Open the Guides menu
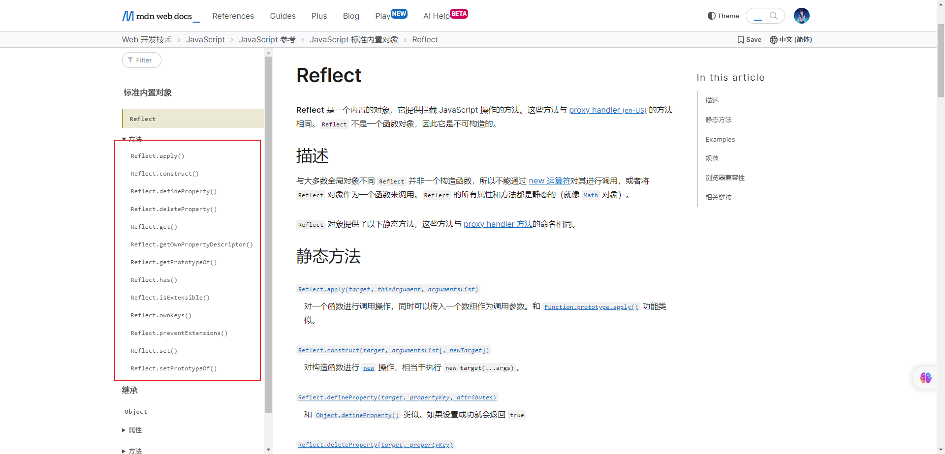 click(x=283, y=16)
